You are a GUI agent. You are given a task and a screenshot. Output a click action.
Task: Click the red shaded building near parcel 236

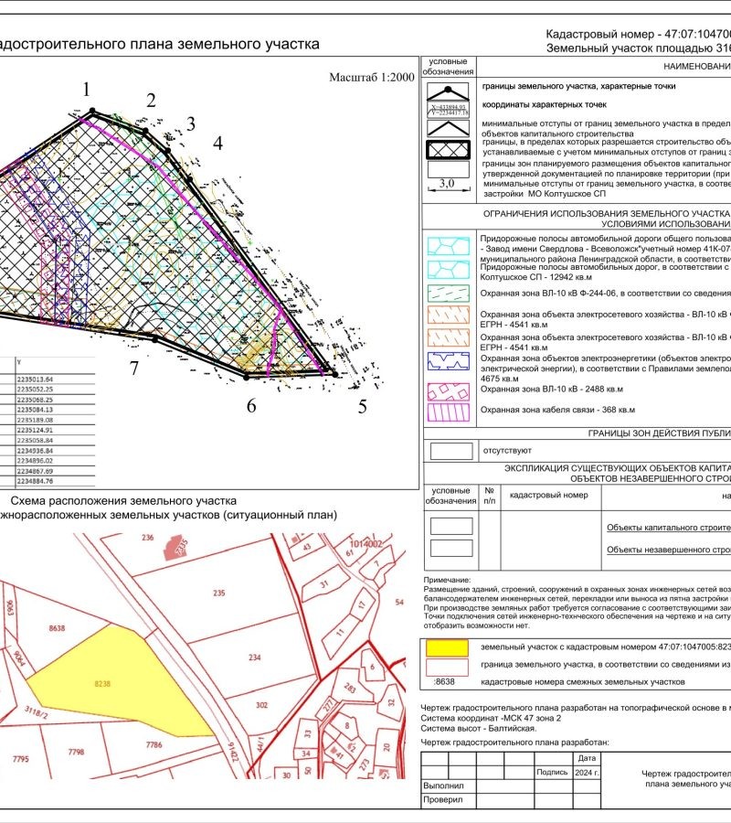[x=175, y=548]
